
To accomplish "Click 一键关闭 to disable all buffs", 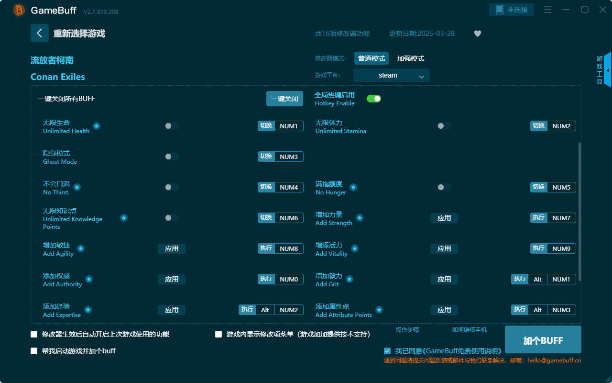I will click(x=284, y=98).
